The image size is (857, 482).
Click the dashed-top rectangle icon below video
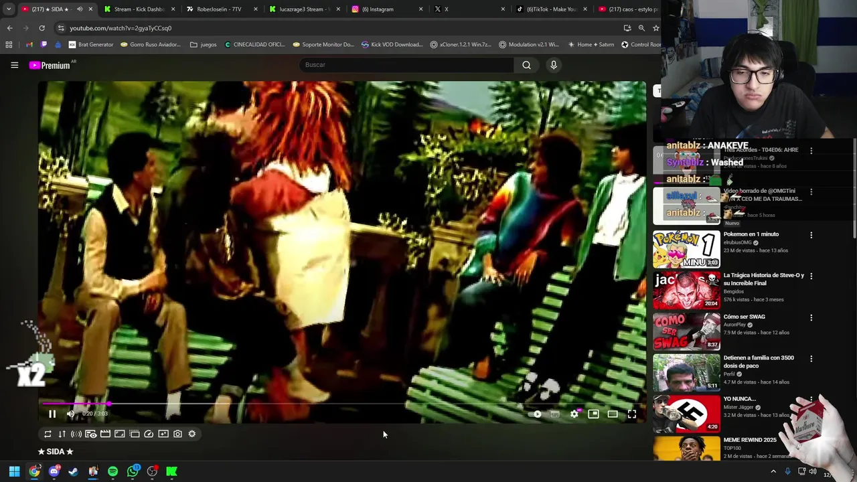pyautogui.click(x=134, y=434)
